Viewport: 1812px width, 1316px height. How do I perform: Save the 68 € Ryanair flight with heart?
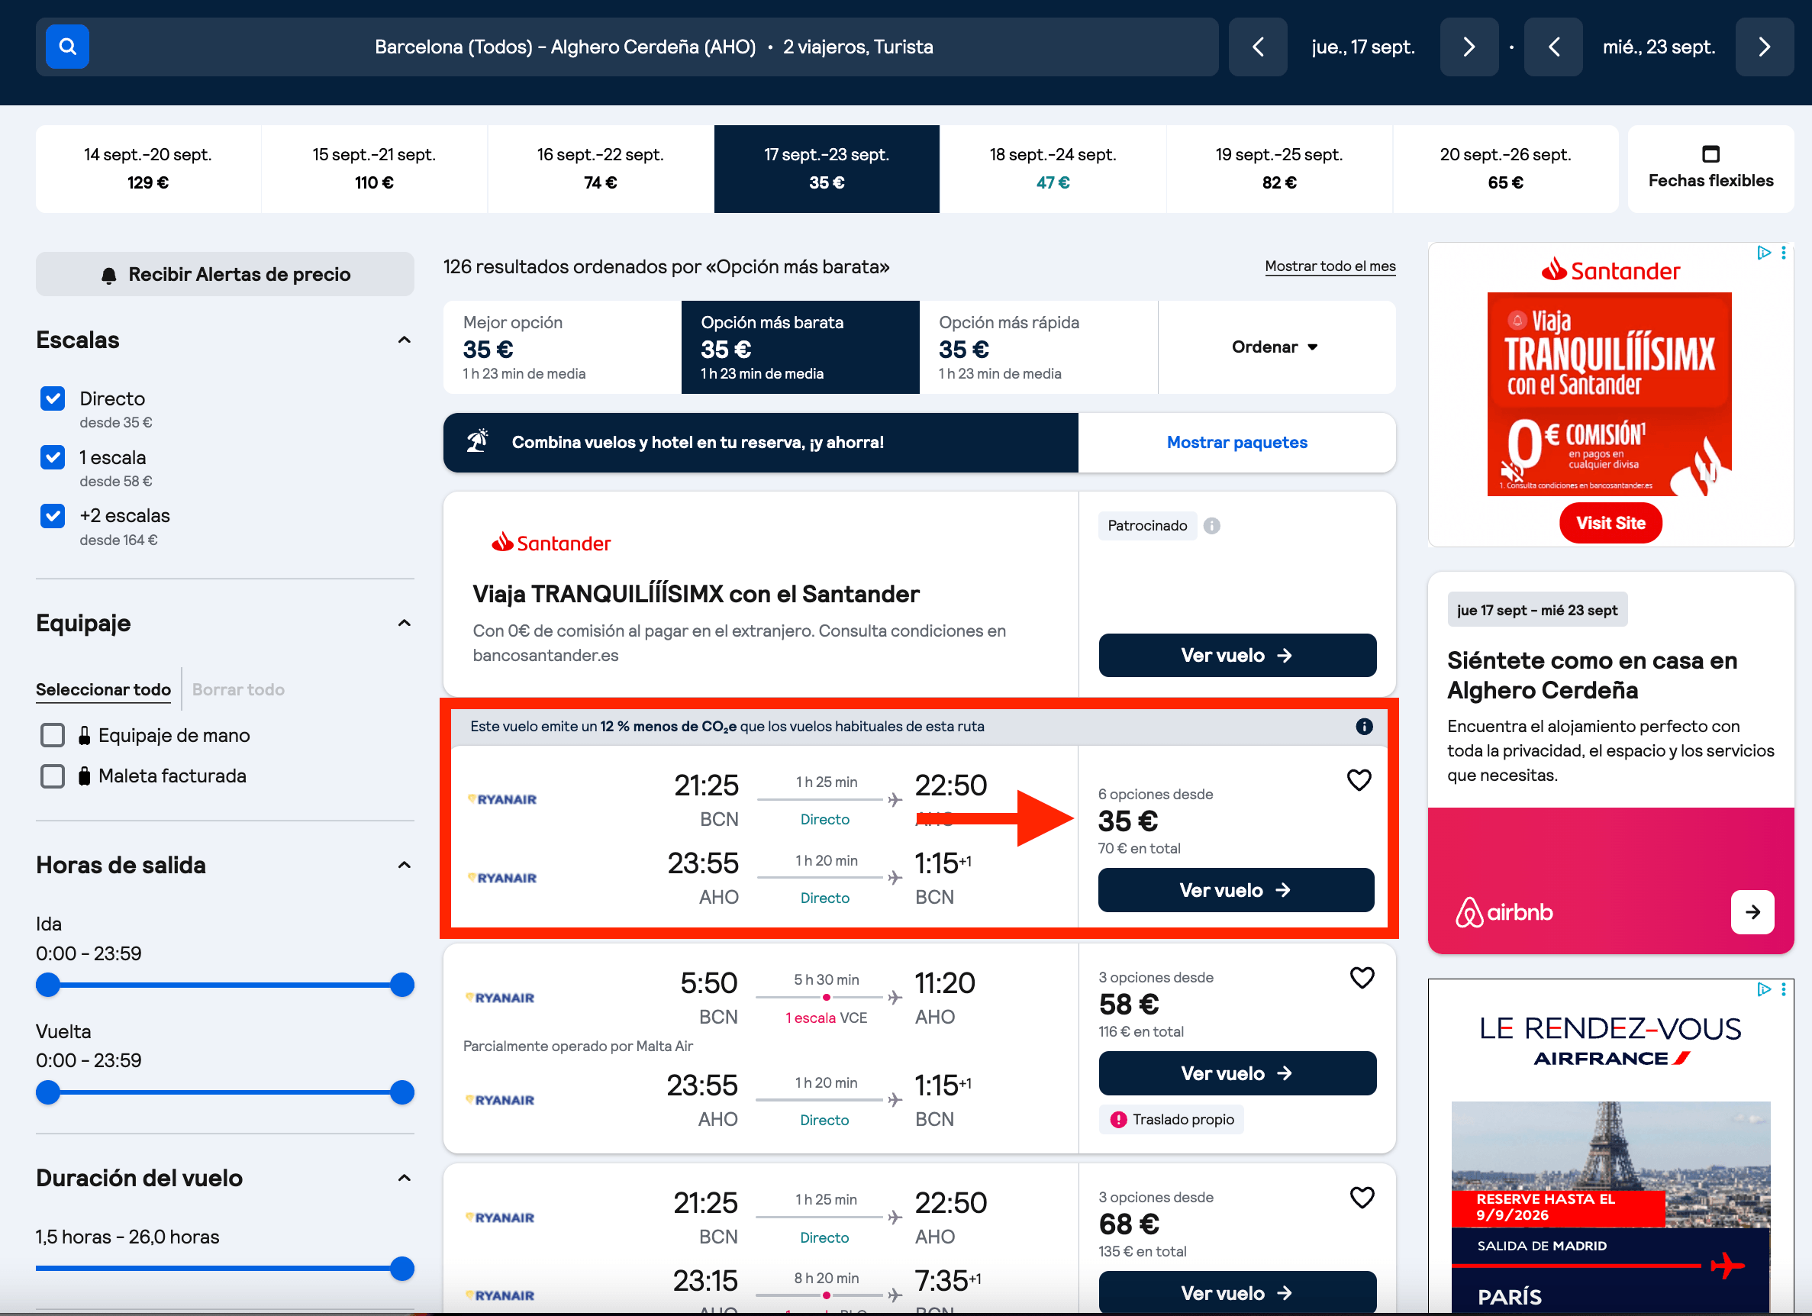[x=1362, y=1198]
